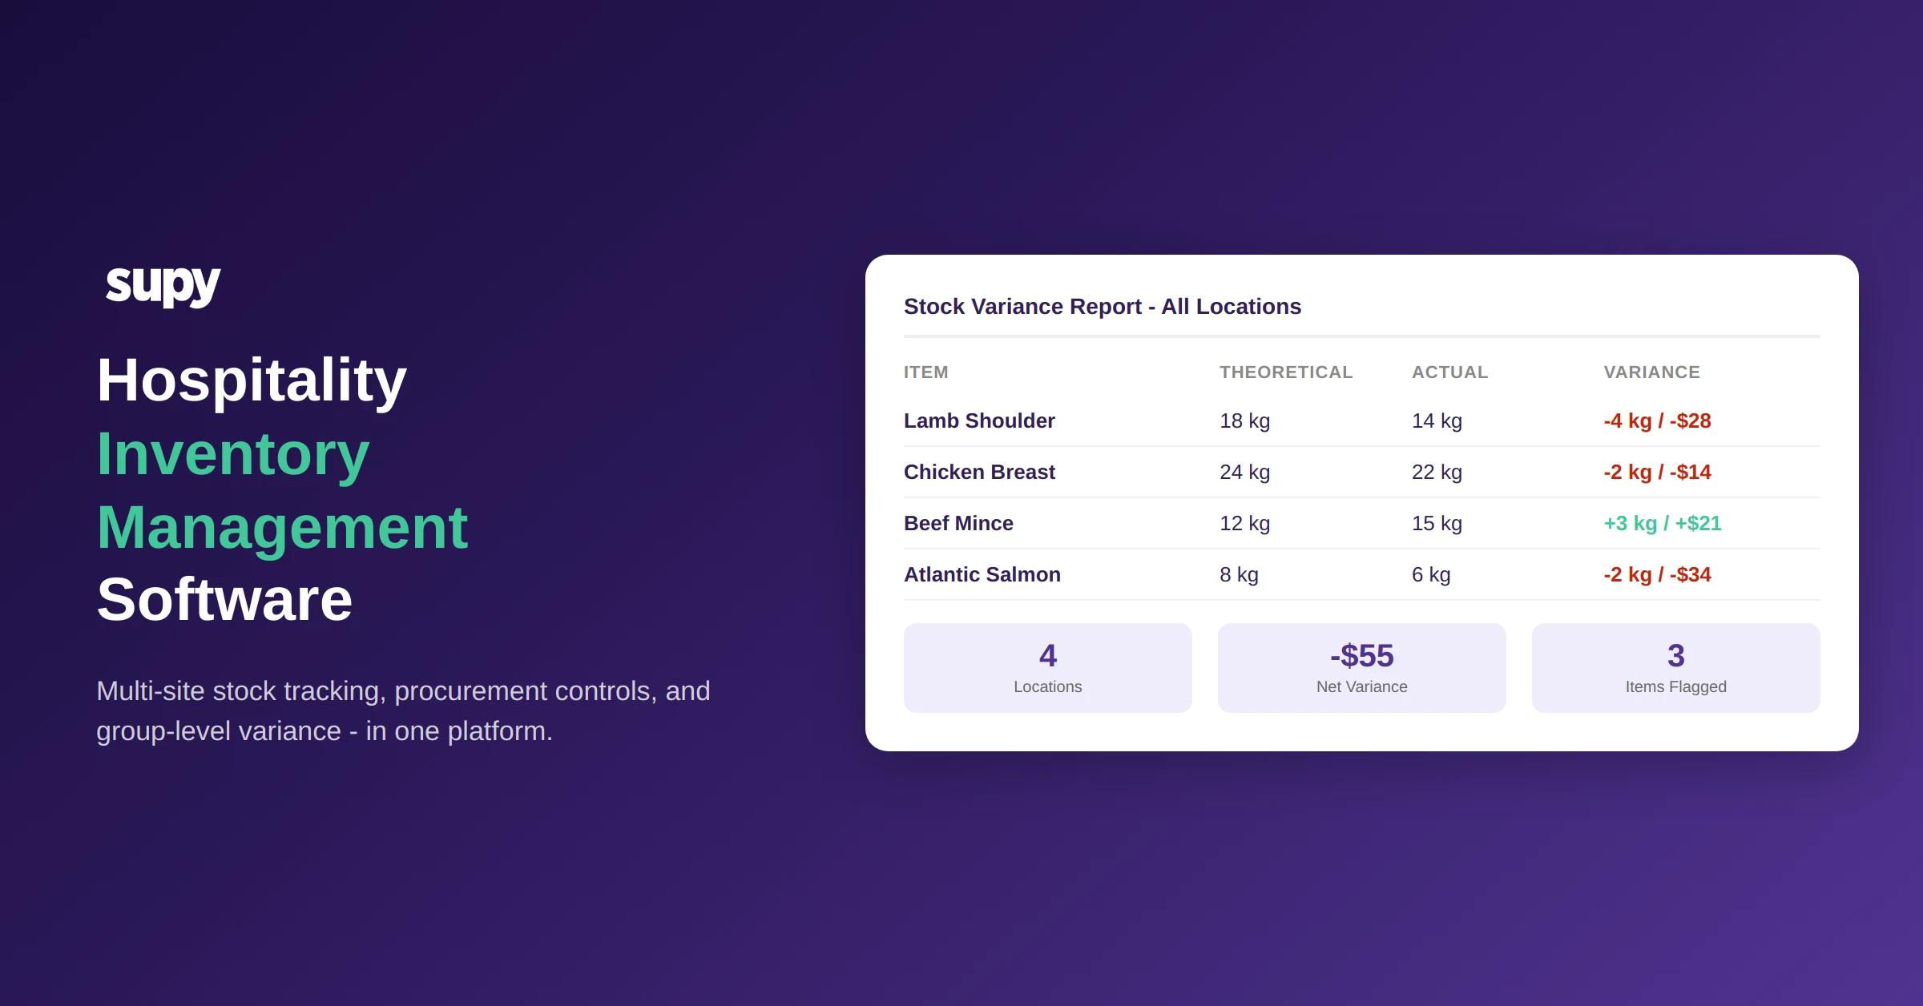
Task: Click the 'Multi-site stock tracking' subtitle text
Action: (x=403, y=710)
